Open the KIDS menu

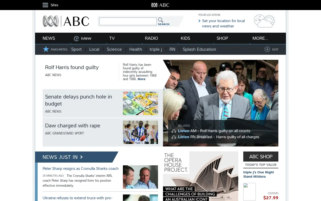point(185,38)
